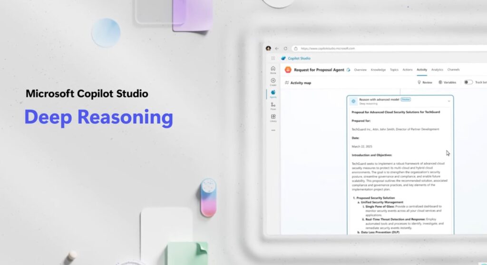Click the Review button label
Viewport: 487px width, 265px height.
pyautogui.click(x=427, y=83)
